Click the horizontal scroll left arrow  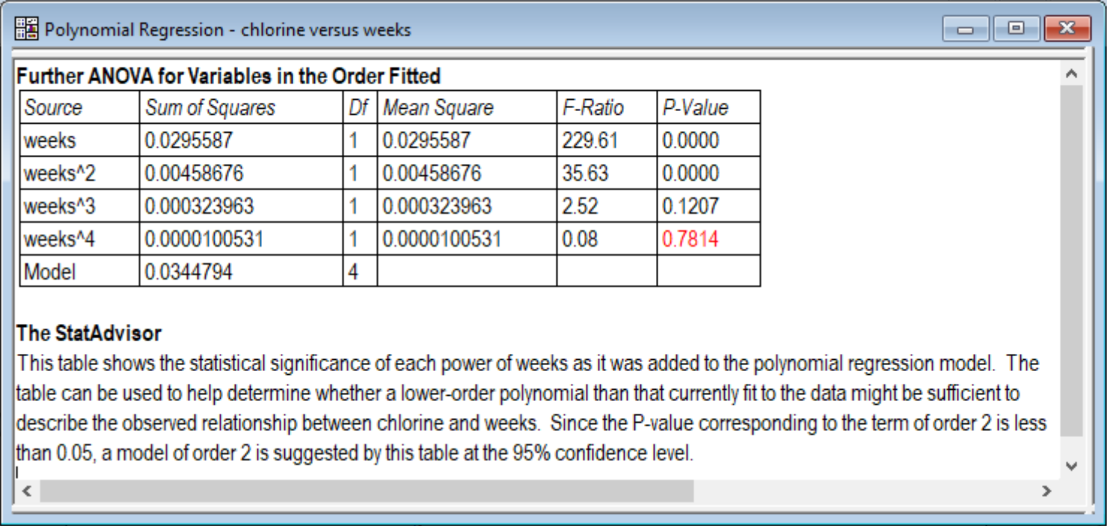pos(27,491)
